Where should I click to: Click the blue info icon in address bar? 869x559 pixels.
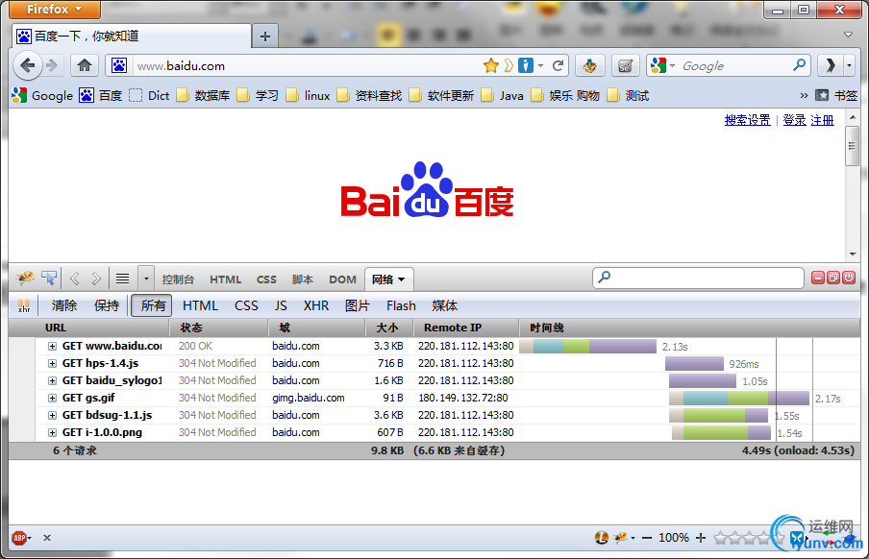(526, 66)
